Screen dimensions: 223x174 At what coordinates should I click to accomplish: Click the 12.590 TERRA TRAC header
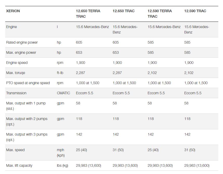(x=160, y=14)
